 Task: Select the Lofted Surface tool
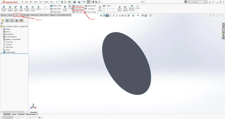pos(21,8)
